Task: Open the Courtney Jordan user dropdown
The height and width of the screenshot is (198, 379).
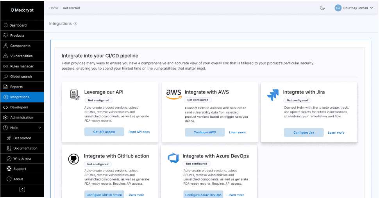Action: [x=354, y=8]
